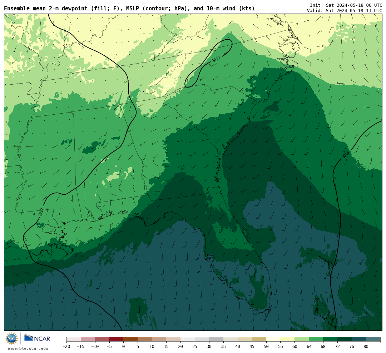Click the 1012 contour label near Virginia
Screen dimensions: 386x353
click(x=216, y=59)
